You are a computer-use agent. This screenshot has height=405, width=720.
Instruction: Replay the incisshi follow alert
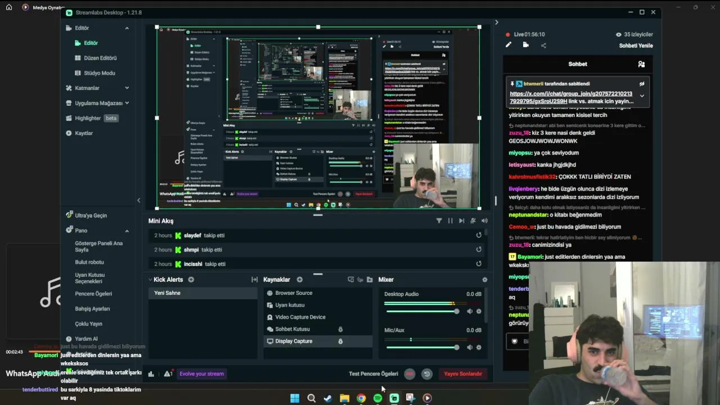coord(479,263)
